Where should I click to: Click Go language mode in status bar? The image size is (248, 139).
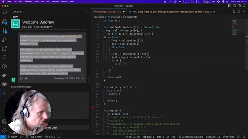click(x=174, y=137)
